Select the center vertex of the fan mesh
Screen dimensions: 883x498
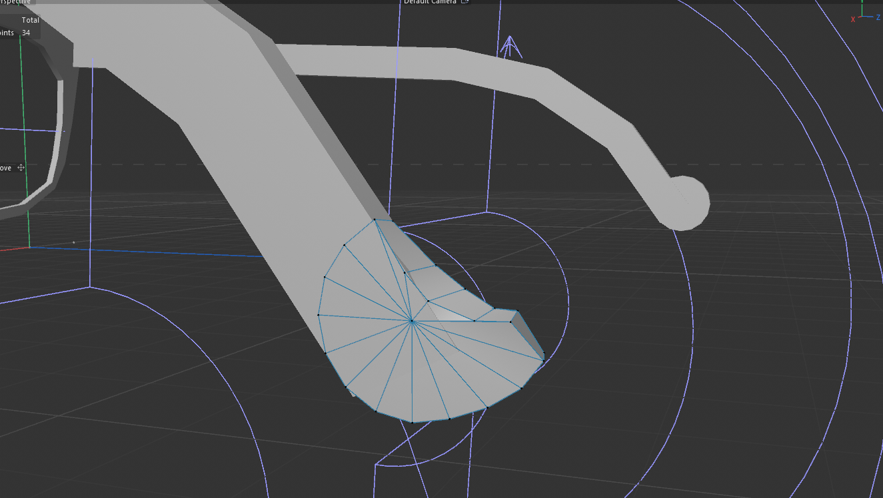[412, 321]
